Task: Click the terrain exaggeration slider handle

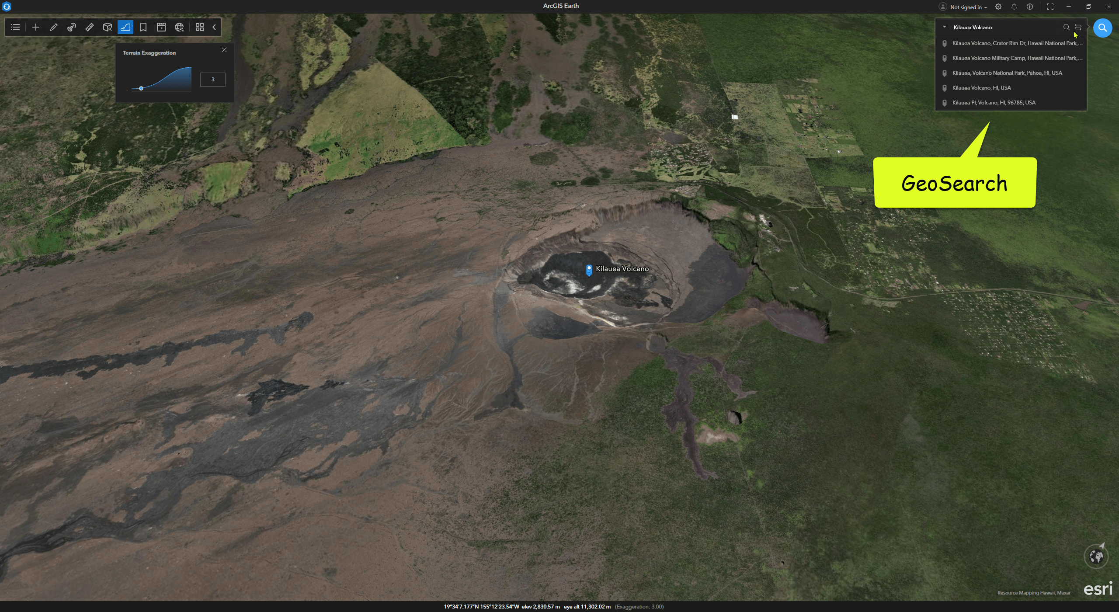Action: click(141, 88)
